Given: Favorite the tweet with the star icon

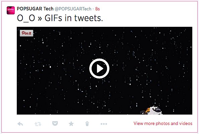Looking at the screenshot, I should click(x=71, y=124).
